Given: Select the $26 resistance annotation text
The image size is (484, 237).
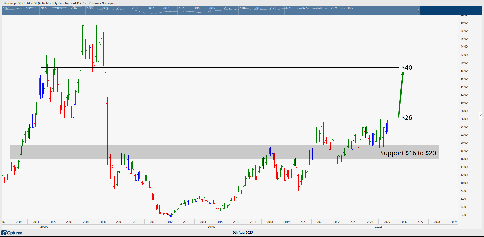Looking at the screenshot, I should click(x=407, y=118).
